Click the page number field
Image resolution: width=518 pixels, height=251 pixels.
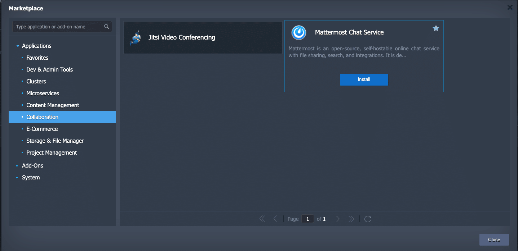[x=307, y=219]
